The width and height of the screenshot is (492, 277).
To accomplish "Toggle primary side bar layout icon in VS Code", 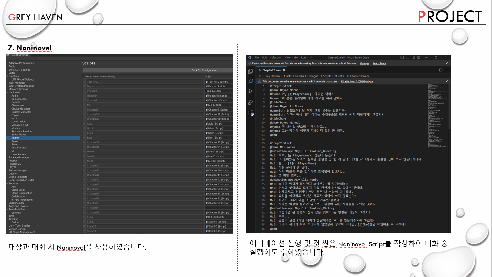I will (402, 57).
